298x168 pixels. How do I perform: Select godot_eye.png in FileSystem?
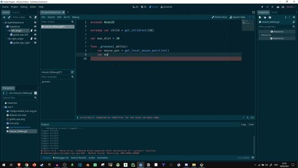[17, 119]
